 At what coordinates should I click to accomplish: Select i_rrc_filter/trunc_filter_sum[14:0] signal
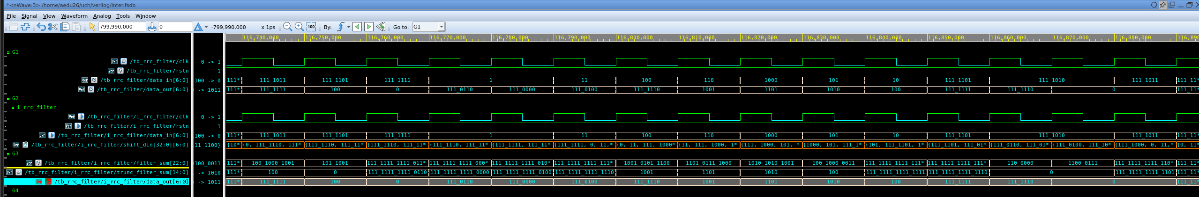click(107, 172)
